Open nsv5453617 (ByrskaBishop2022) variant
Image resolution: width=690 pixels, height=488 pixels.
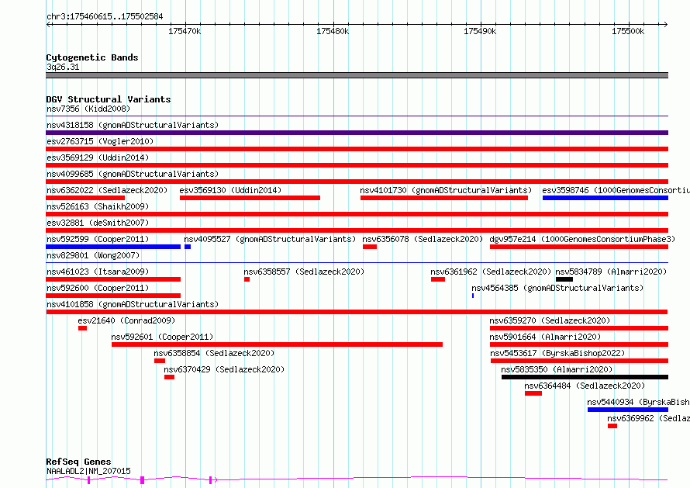coord(580,361)
